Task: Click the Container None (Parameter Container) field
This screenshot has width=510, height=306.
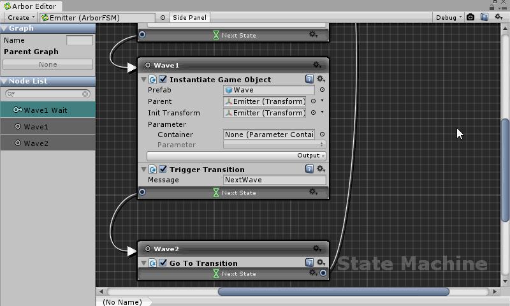Action: click(269, 135)
